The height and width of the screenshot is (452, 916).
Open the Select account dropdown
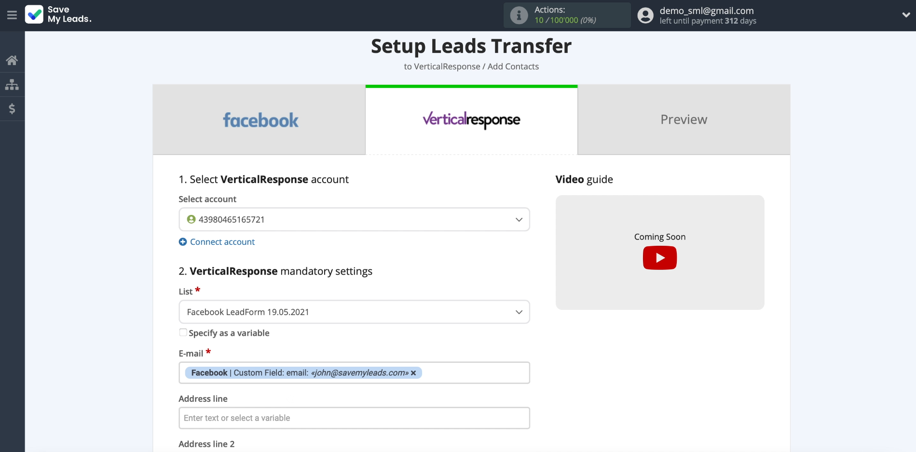(x=354, y=219)
